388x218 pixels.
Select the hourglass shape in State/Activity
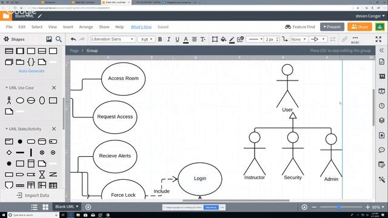[x=42, y=174]
